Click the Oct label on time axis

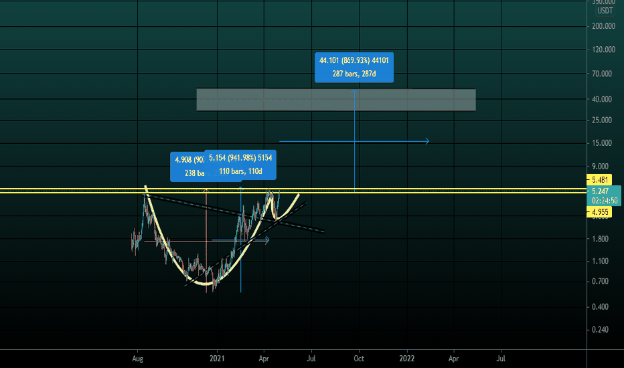pos(359,359)
